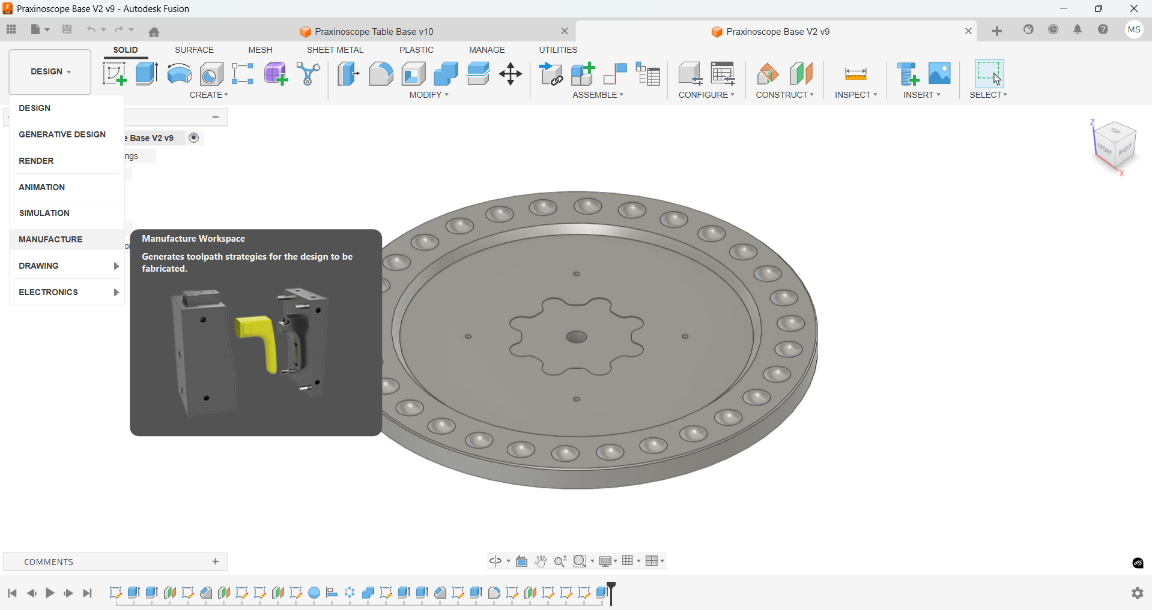Click the Insert Canvas image icon
Screen dimensions: 1152x610
[940, 74]
